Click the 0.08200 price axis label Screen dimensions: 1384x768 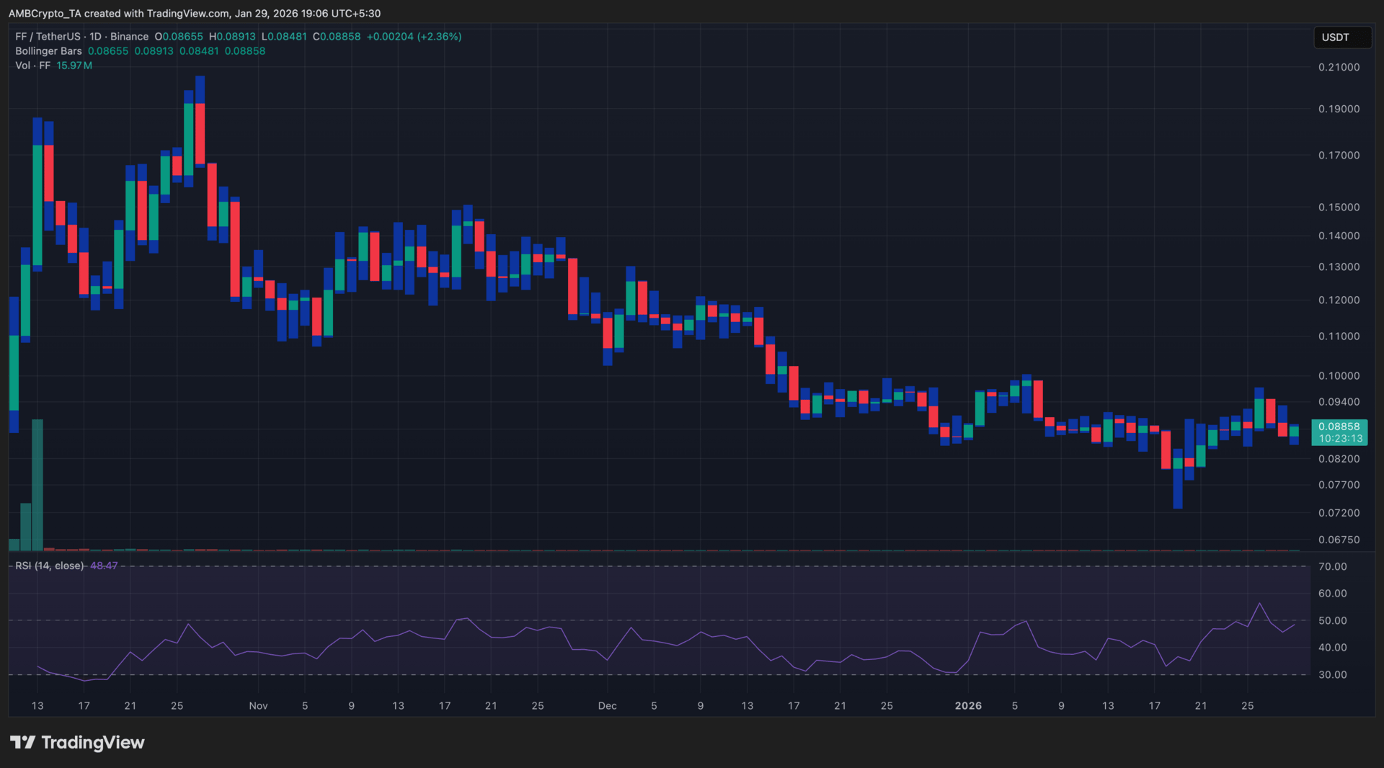(x=1339, y=459)
